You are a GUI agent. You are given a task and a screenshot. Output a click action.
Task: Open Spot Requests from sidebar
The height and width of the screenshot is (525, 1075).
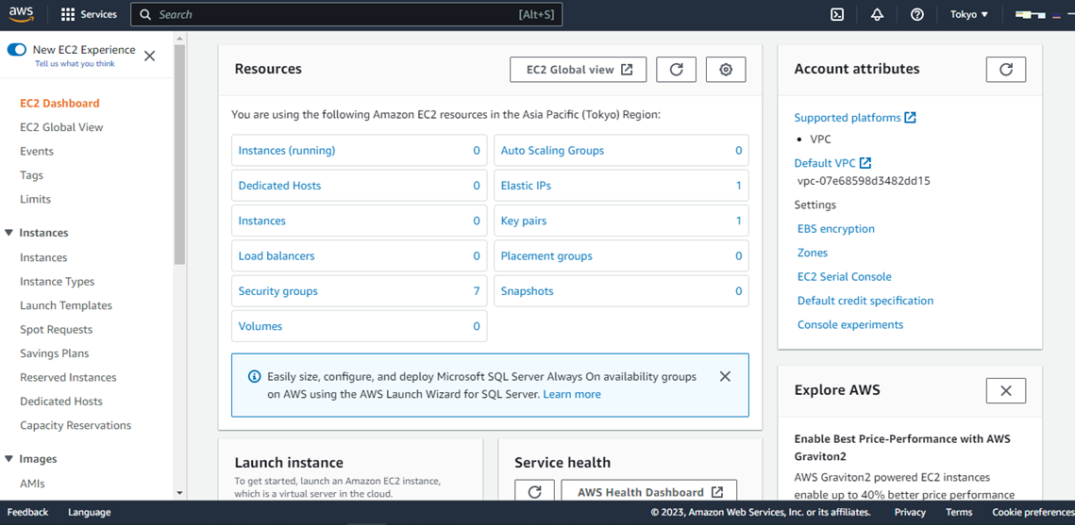tap(57, 329)
